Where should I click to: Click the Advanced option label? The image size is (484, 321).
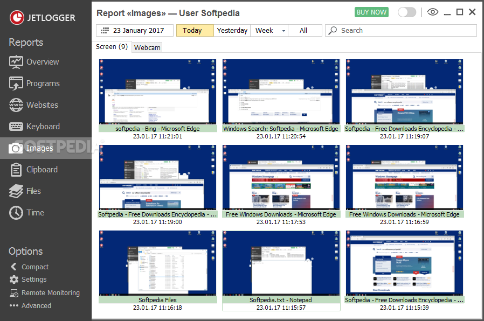point(36,305)
